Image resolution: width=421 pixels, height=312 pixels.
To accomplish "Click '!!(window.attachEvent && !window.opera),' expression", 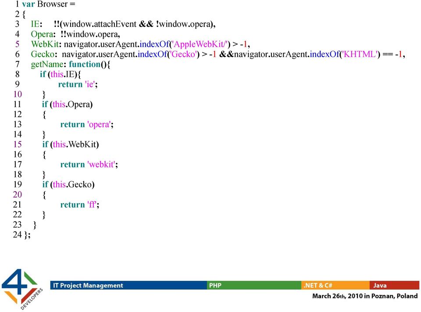I will 135,24.
